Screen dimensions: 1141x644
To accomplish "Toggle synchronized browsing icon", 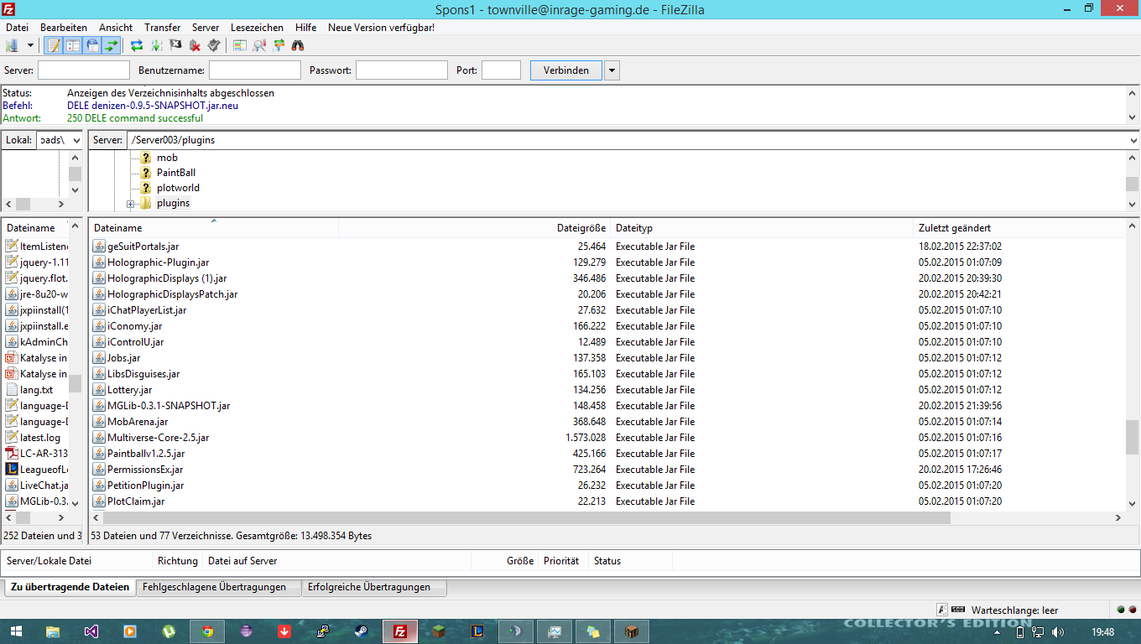I will coord(279,45).
